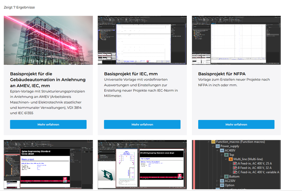Expand the AC230V tree node arrow
The image size is (302, 191).
coord(217,181)
